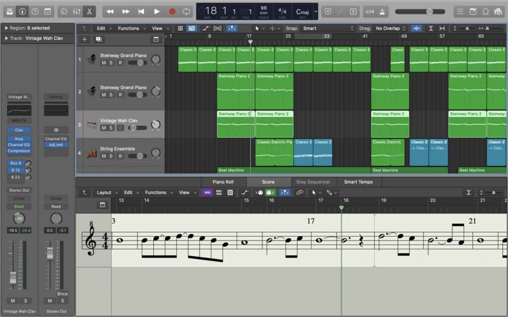Click the Bnce bounce button
Screen dimensions: 508x317
pos(62,294)
